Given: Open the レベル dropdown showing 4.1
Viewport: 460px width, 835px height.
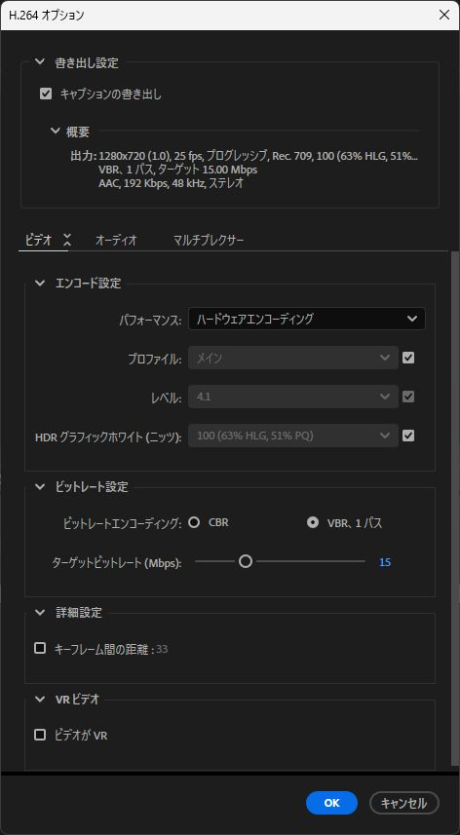Looking at the screenshot, I should tap(292, 397).
